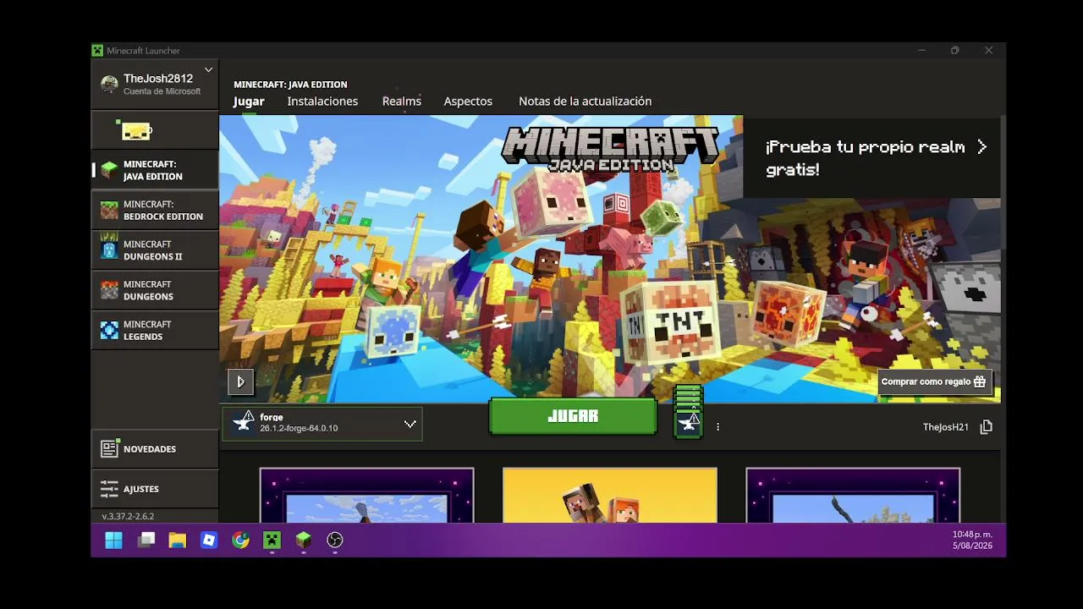Open the three-dot options menu
1083x609 pixels.
point(717,427)
